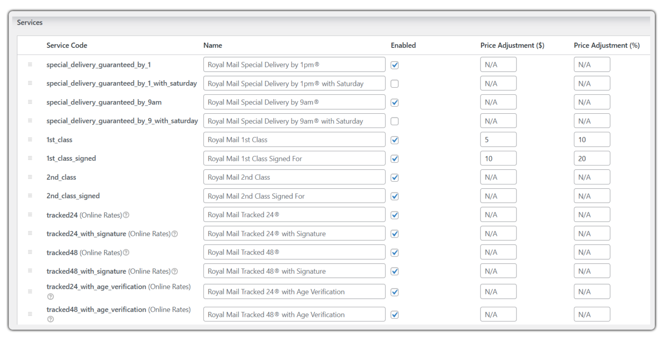Click the Services section heading
This screenshot has width=664, height=340.
coord(30,22)
